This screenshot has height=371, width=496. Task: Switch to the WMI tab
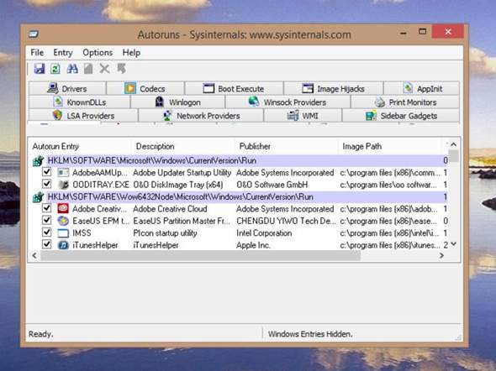point(303,116)
